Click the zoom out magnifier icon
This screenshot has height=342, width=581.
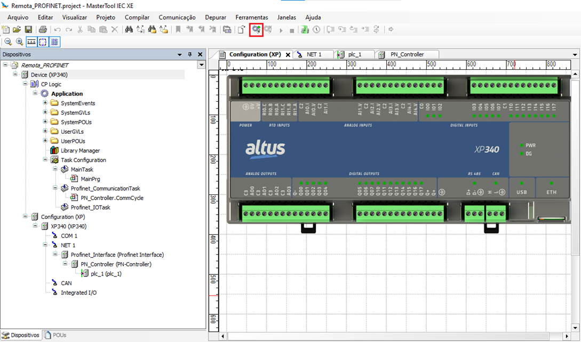pyautogui.click(x=8, y=42)
